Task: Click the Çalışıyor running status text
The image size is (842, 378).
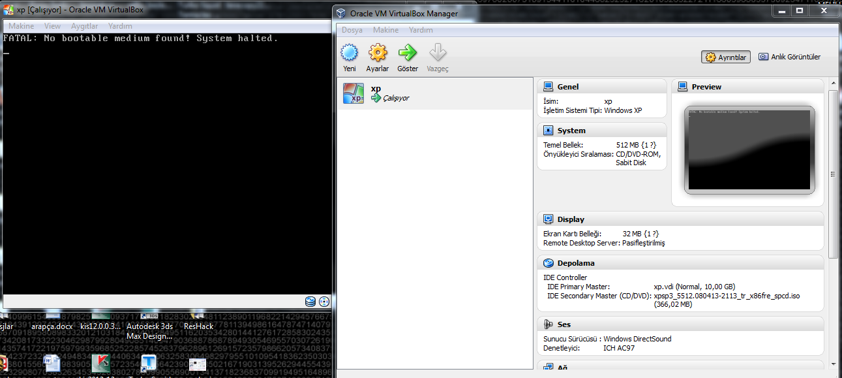Action: point(395,99)
